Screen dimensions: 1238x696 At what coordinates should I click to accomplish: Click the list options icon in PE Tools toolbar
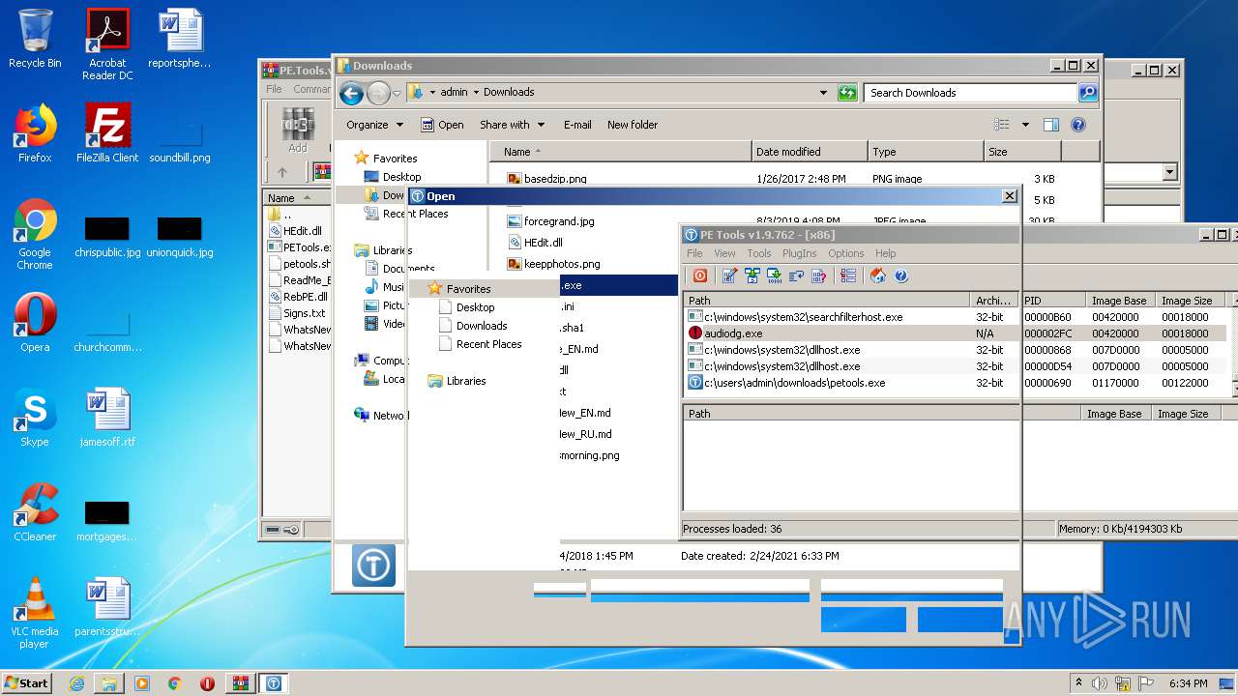point(848,275)
